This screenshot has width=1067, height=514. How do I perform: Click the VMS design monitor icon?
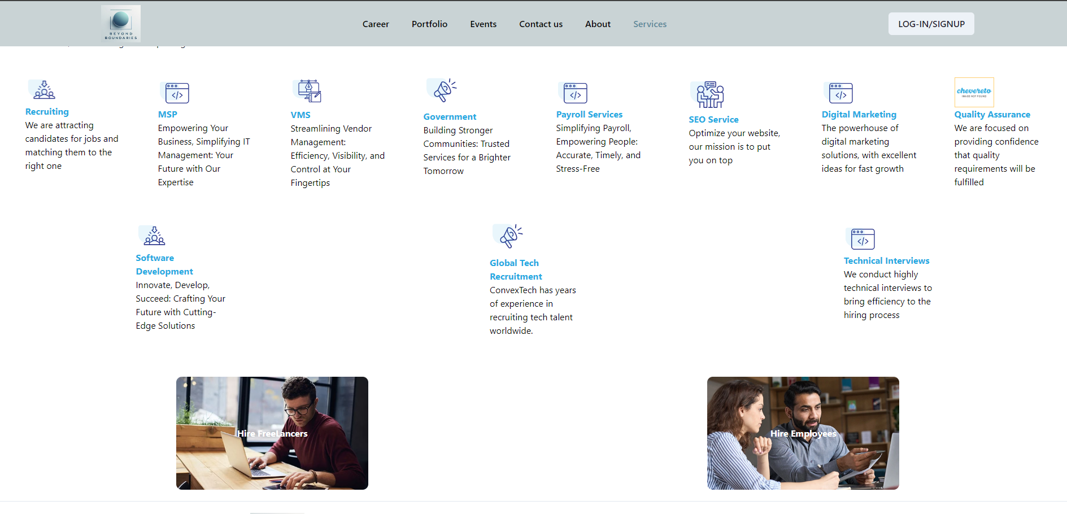pos(308,91)
